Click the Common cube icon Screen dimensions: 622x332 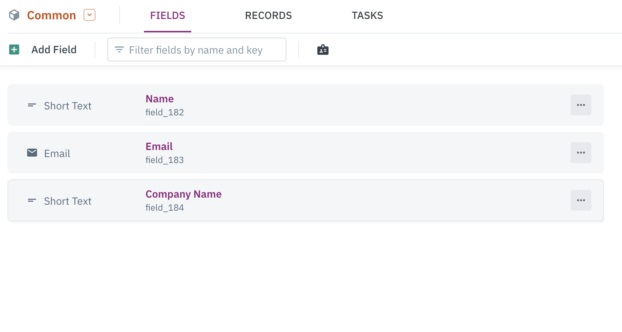pyautogui.click(x=14, y=15)
